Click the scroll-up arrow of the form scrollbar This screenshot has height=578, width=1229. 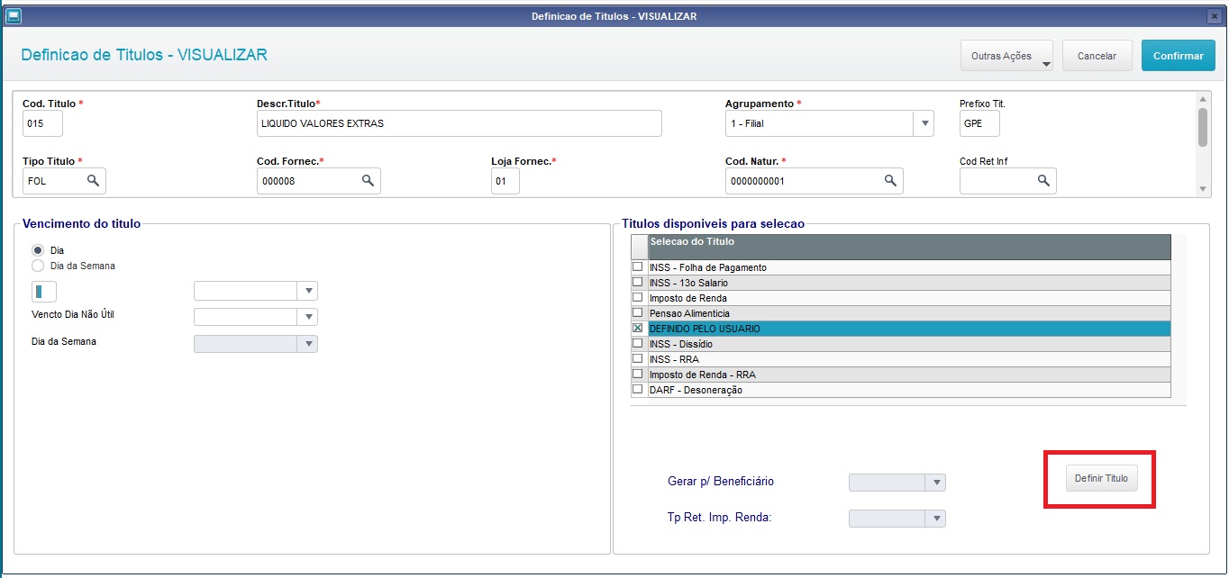pos(1202,99)
